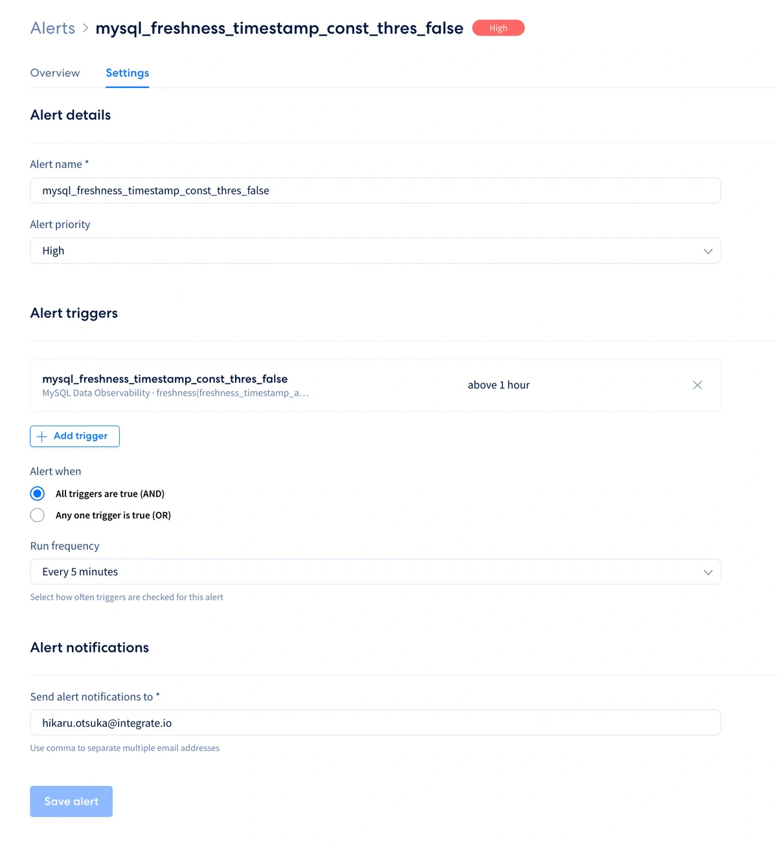Select the trigger named mysql_freshness_timestamp_const_thres_false
Screen dimensions: 777x848
pyautogui.click(x=165, y=379)
